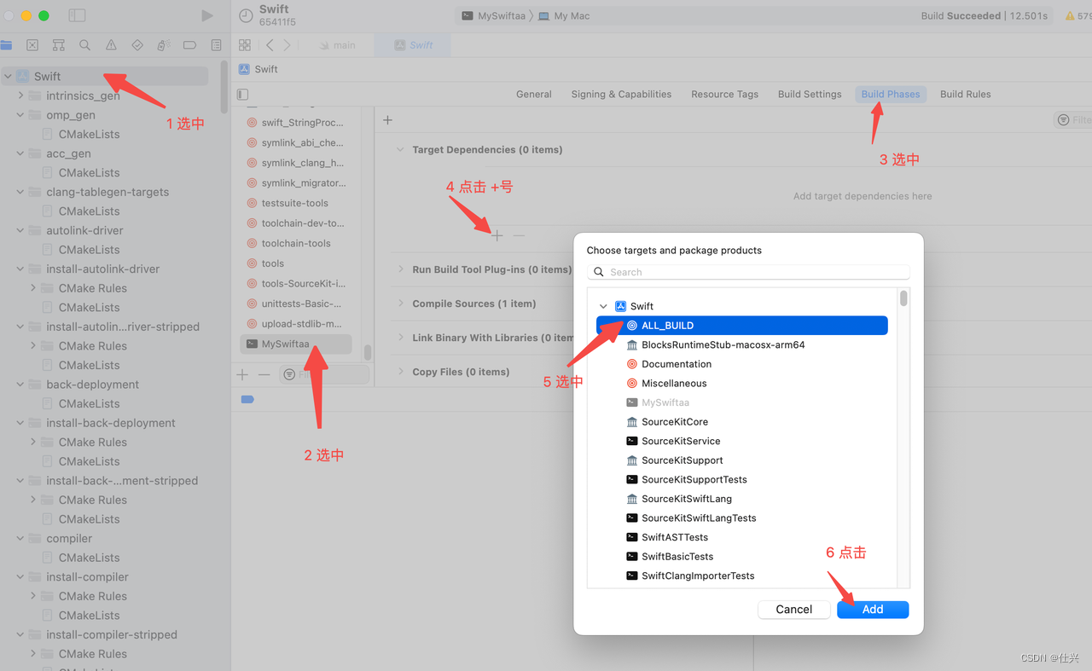1092x671 pixels.
Task: Expand the intrinsics_gen folder
Action: pos(20,95)
